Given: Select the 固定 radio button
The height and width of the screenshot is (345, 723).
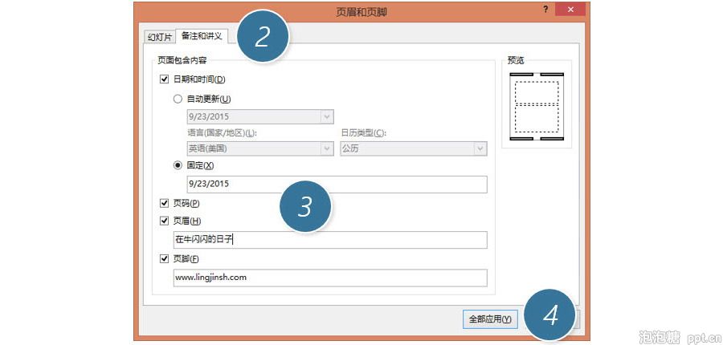Looking at the screenshot, I should (178, 165).
